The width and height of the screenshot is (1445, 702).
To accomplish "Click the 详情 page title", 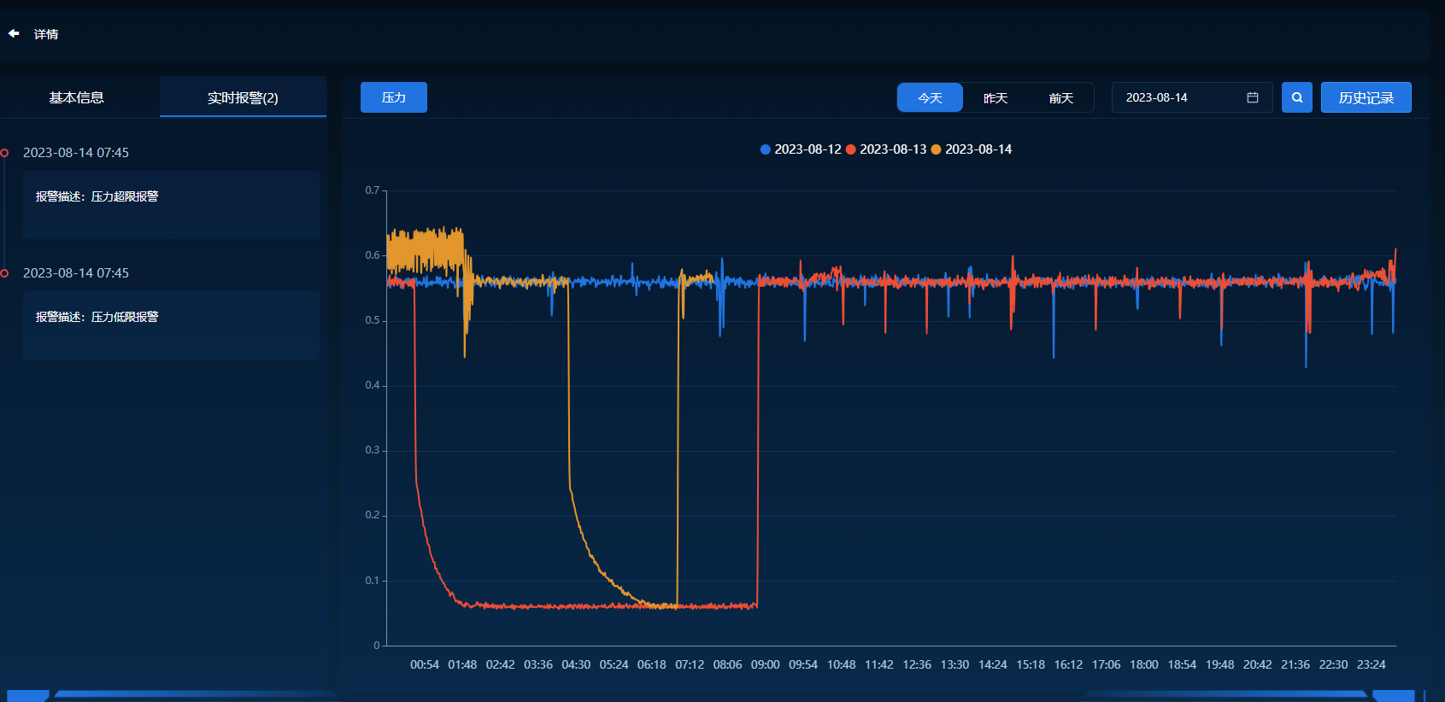I will pos(46,34).
